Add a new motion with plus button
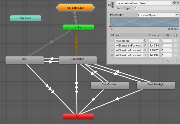Screen dimensions: 180x124 click(167, 60)
